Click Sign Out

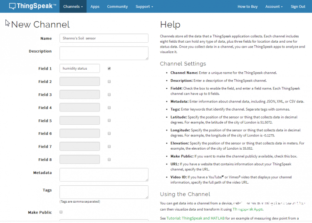pos(298,7)
